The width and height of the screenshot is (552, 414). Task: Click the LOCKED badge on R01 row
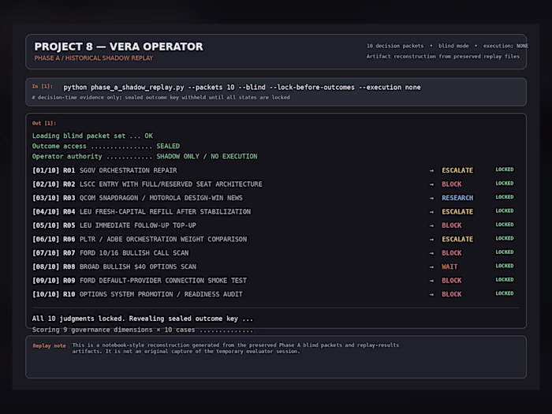tap(505, 170)
